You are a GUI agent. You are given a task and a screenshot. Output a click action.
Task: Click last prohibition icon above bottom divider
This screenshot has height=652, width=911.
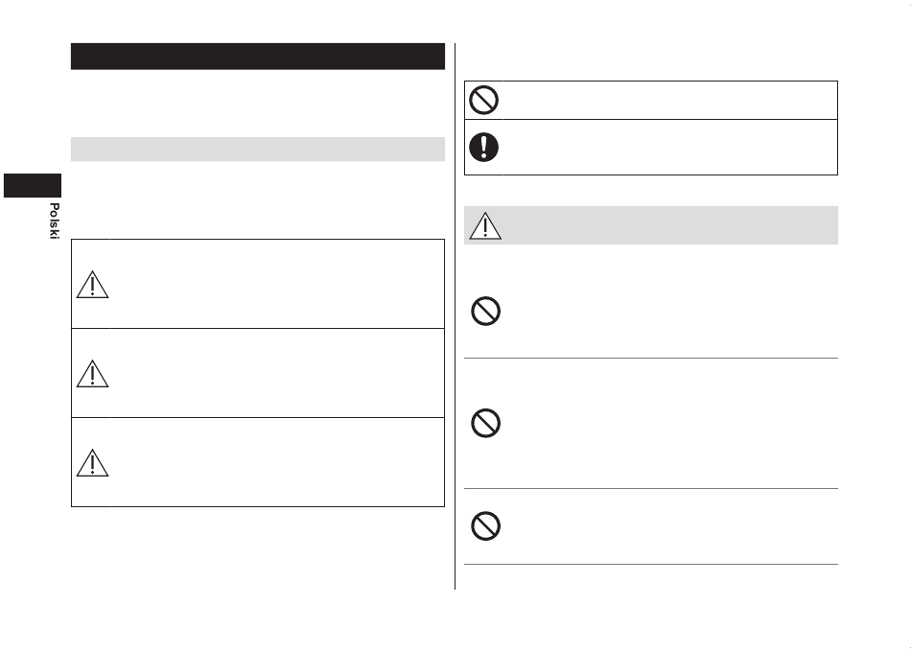486,525
